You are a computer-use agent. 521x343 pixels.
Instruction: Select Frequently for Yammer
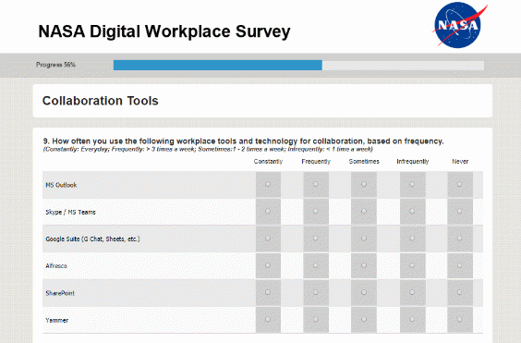click(x=316, y=319)
